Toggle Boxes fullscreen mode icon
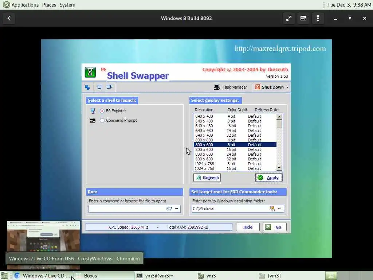 tap(289, 18)
